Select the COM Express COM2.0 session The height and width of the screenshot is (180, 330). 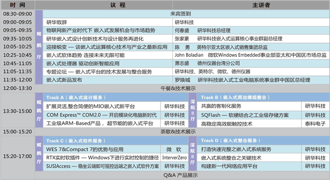point(102,115)
